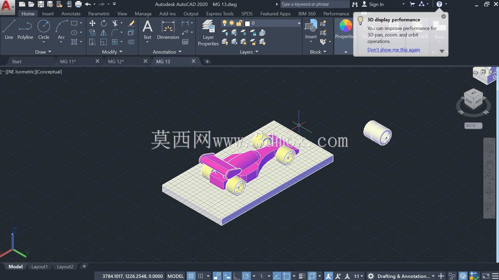Expand the Draw panel

pos(43,52)
